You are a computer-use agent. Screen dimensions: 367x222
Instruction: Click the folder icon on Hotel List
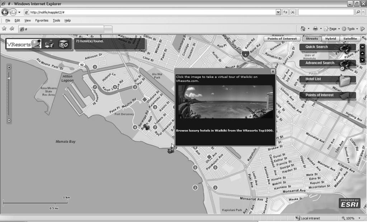[345, 80]
